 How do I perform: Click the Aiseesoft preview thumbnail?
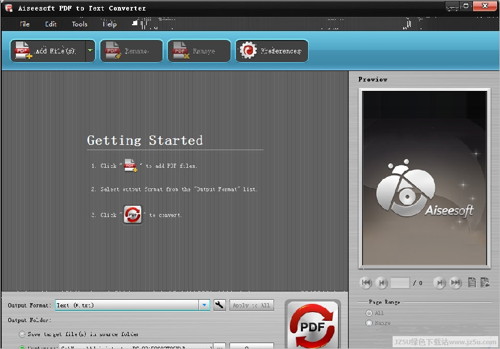click(x=424, y=178)
